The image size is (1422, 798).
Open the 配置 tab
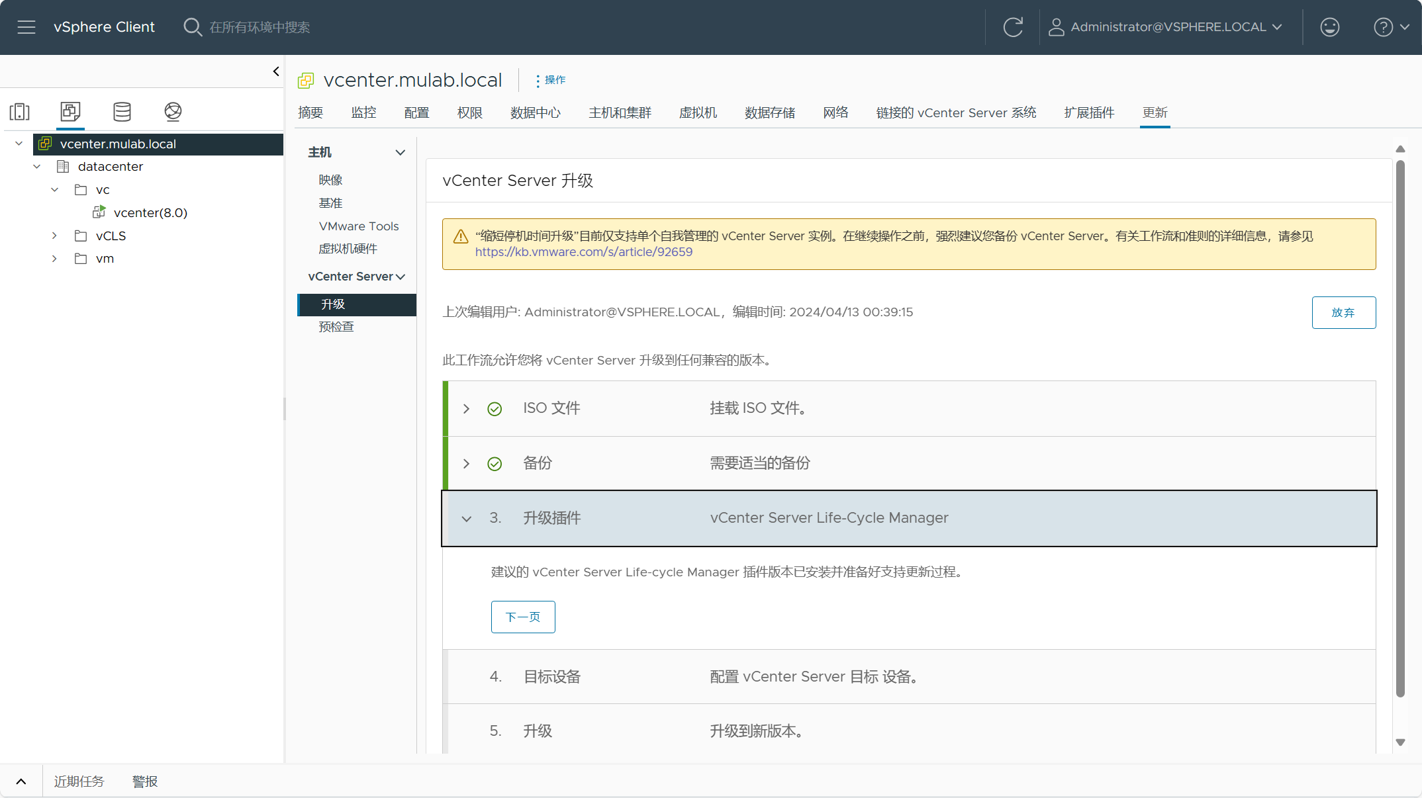pyautogui.click(x=416, y=112)
